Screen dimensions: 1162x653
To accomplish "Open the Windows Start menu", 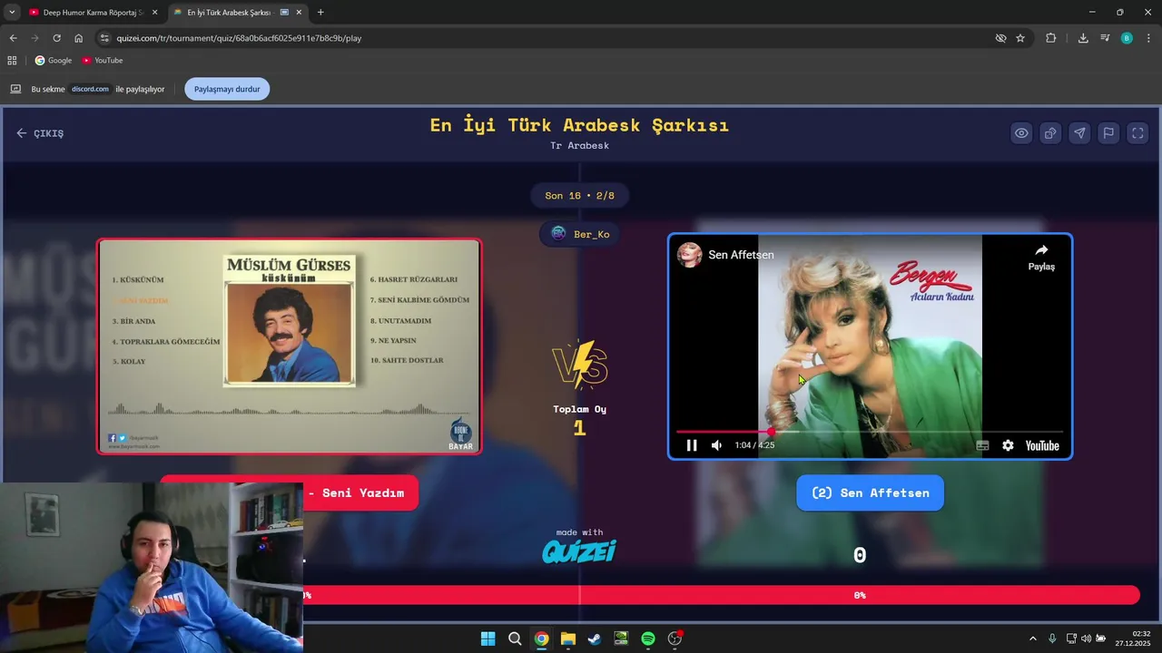I will [487, 638].
